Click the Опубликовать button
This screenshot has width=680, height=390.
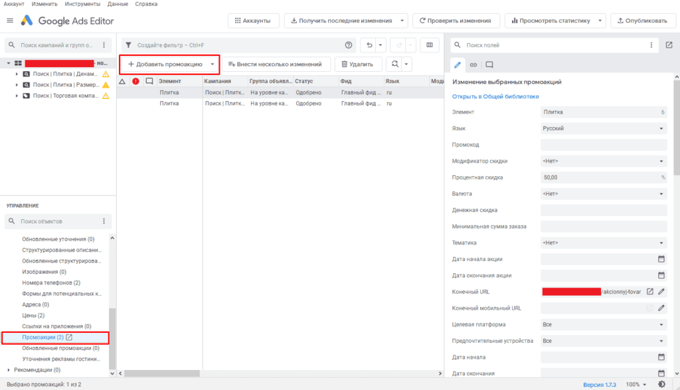(643, 21)
